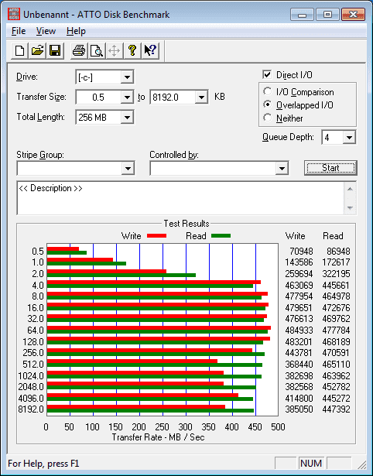Click the ATTO application icon in title bar
Image resolution: width=373 pixels, height=476 pixels.
14,14
